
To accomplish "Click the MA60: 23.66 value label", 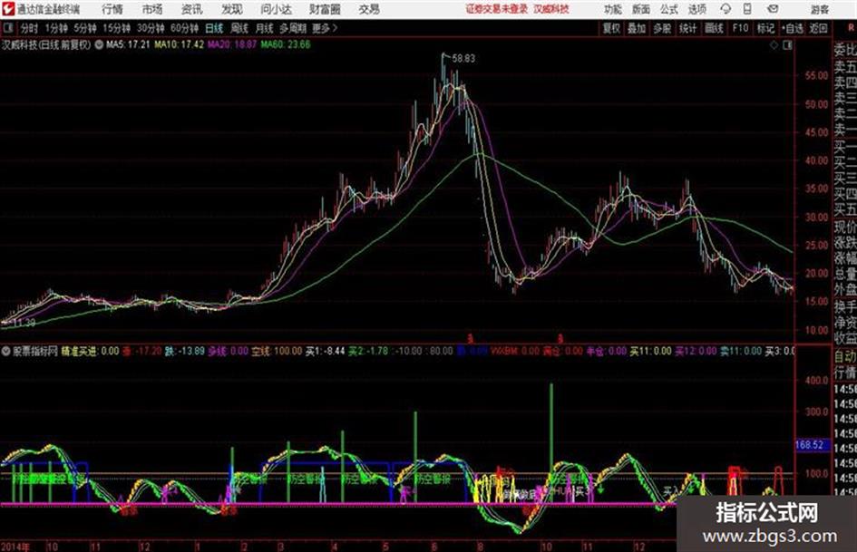I will pyautogui.click(x=286, y=44).
